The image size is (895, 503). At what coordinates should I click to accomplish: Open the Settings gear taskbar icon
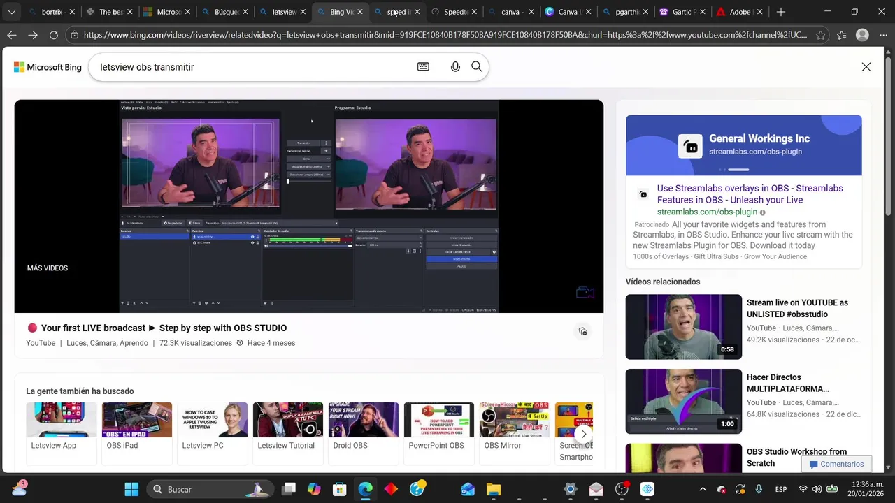tap(571, 489)
